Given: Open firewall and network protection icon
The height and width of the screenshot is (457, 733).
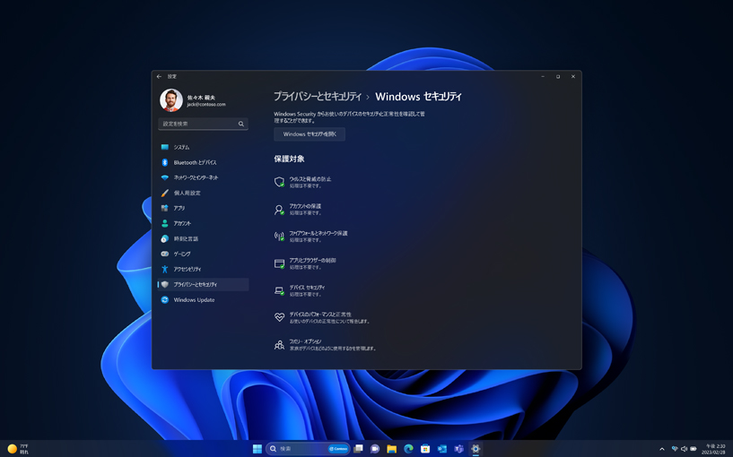Looking at the screenshot, I should [279, 237].
